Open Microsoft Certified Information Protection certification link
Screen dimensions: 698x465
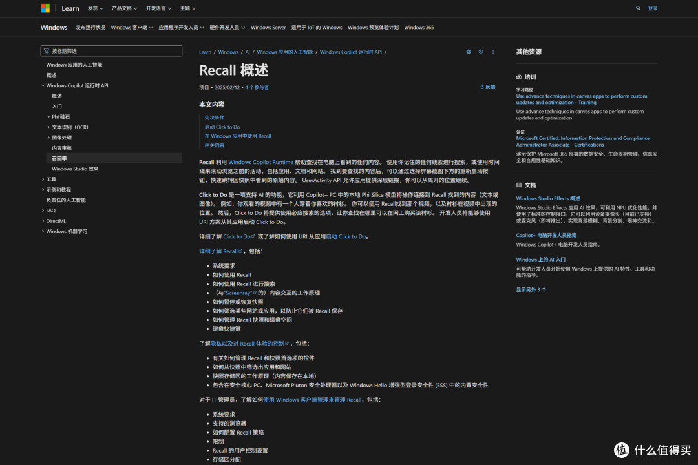[x=583, y=141]
